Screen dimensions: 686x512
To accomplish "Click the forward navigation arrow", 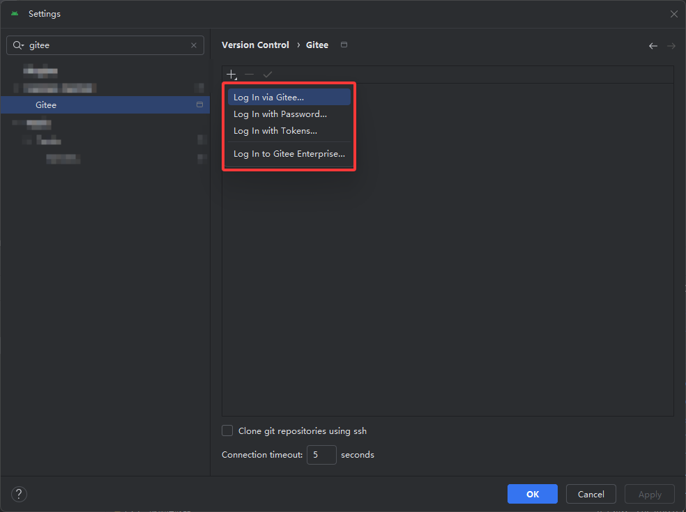I will coord(671,45).
